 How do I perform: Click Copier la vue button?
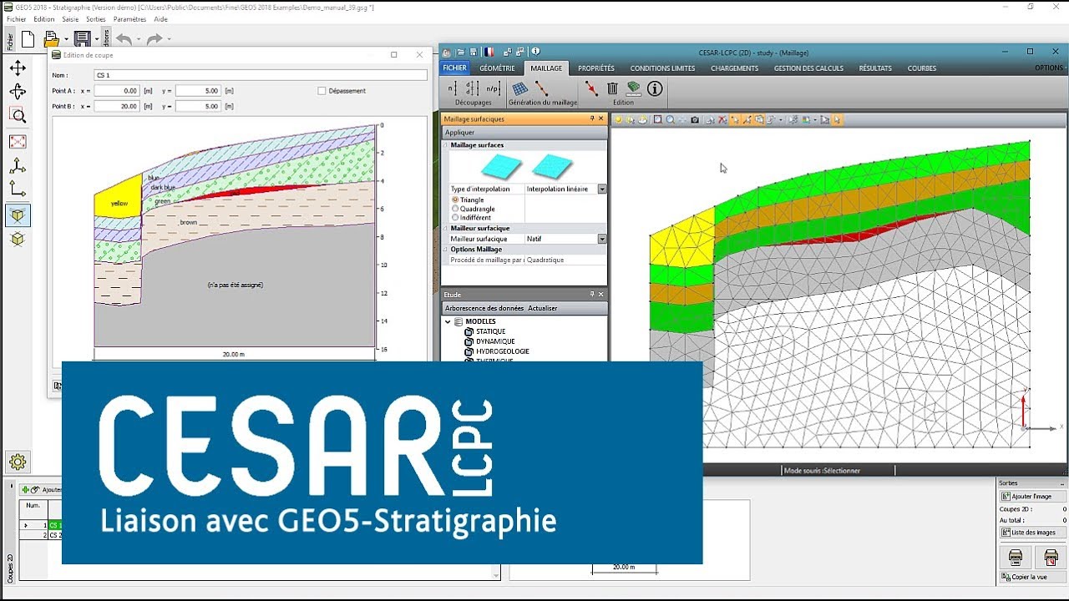1032,577
